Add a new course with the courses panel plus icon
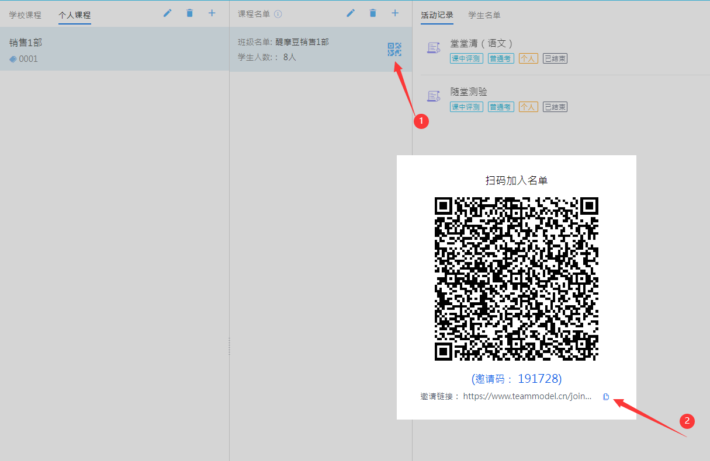The image size is (710, 461). (x=212, y=13)
